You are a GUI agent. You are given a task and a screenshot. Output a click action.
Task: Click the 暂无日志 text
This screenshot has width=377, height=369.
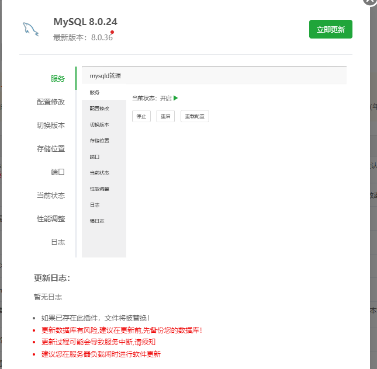tap(48, 297)
